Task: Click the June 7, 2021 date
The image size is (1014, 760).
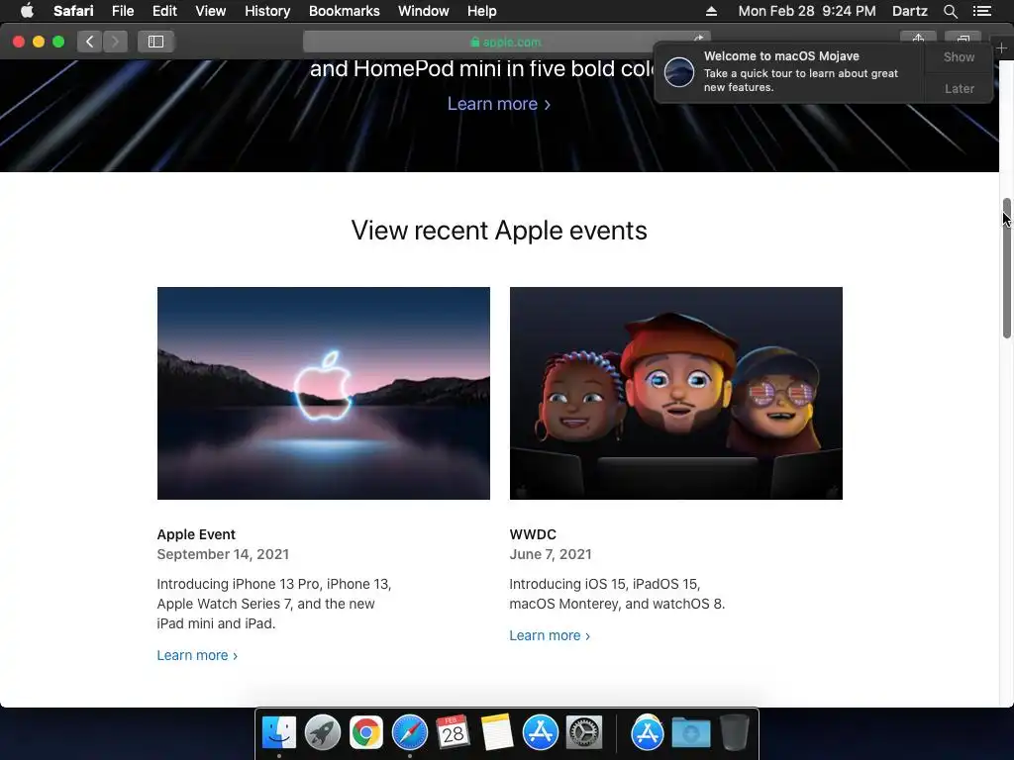Action: pos(551,554)
